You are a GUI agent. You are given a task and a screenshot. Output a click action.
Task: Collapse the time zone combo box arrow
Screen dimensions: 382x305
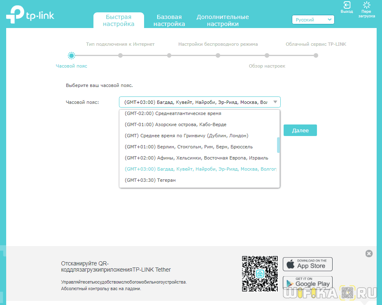(x=275, y=102)
